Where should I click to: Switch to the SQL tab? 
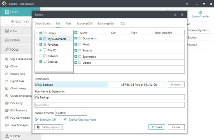tap(123, 24)
